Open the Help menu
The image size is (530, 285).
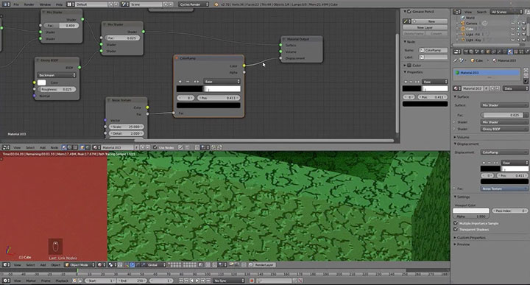[59, 4]
